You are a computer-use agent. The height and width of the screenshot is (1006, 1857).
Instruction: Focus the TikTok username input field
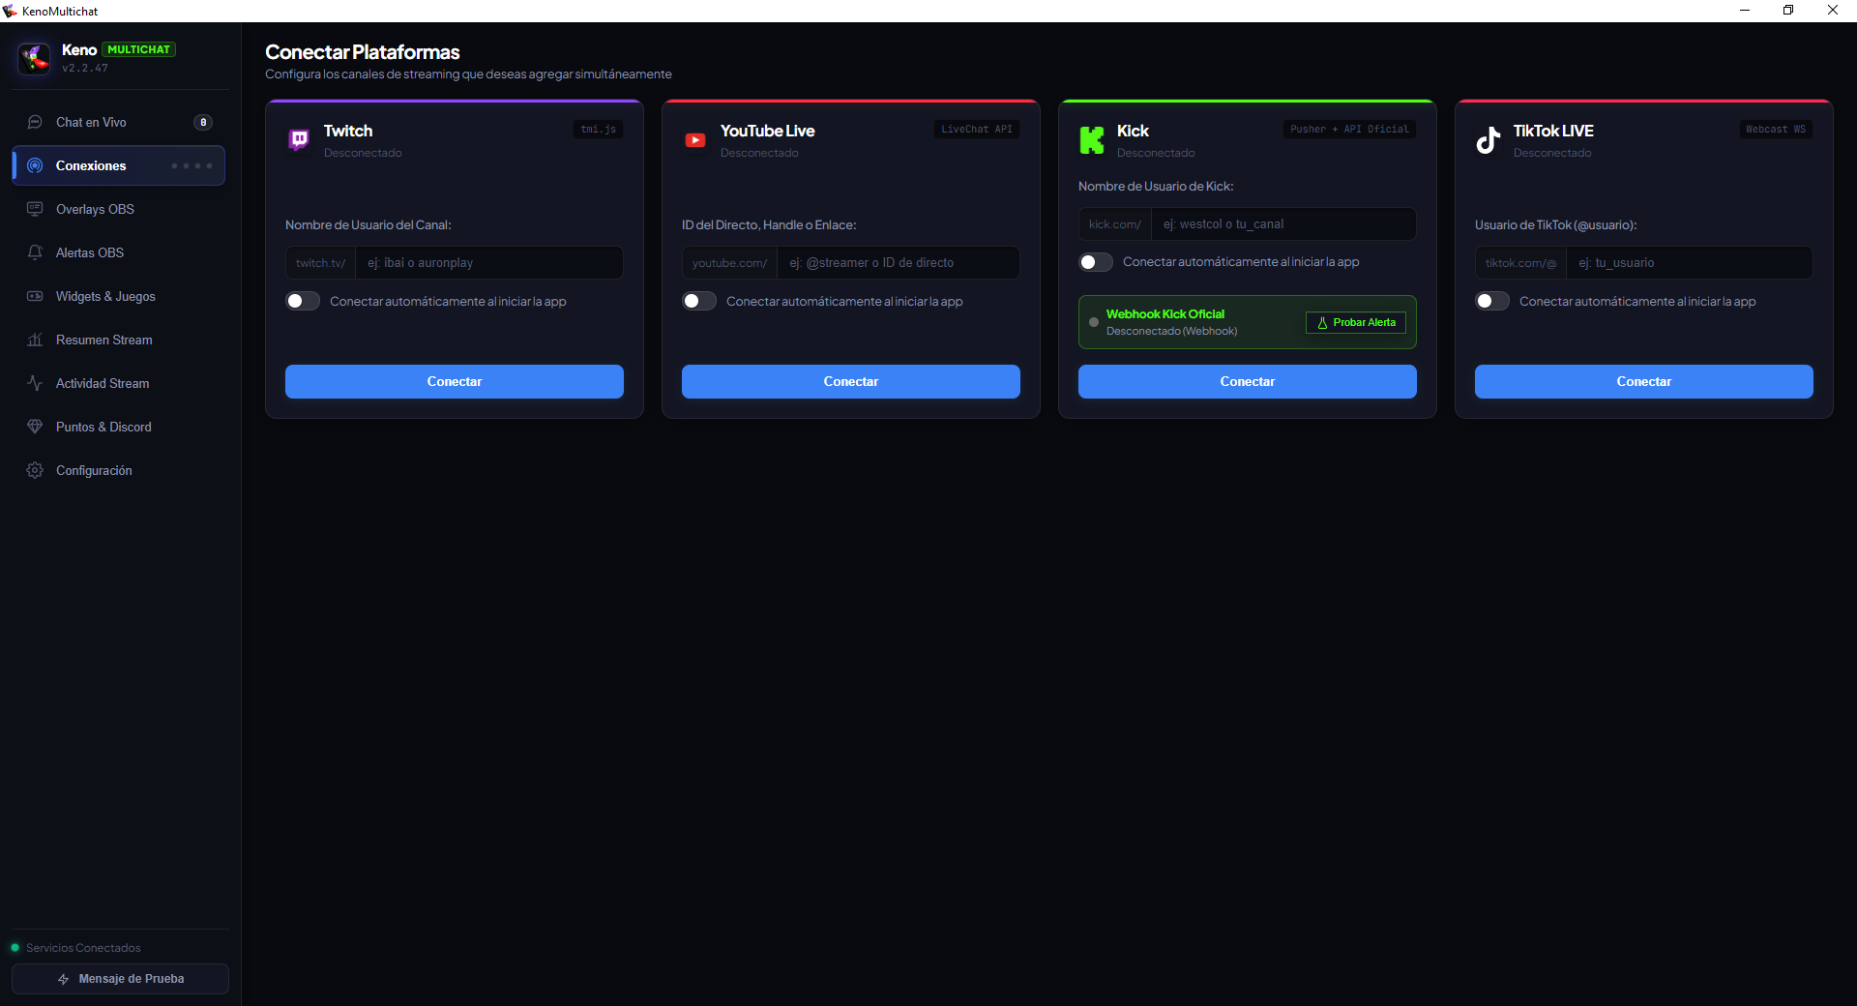coord(1690,262)
